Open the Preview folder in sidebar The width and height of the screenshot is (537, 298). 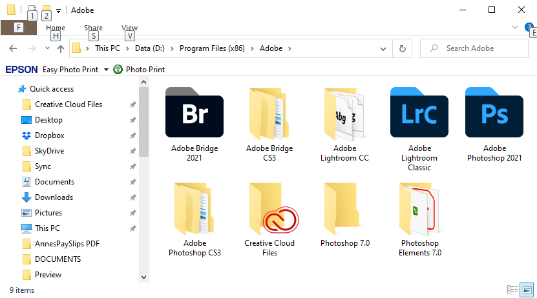coord(42,274)
